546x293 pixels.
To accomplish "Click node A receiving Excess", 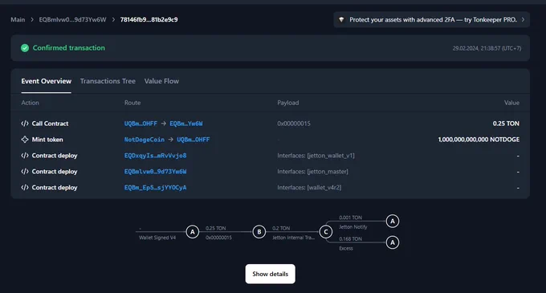I will (393, 242).
